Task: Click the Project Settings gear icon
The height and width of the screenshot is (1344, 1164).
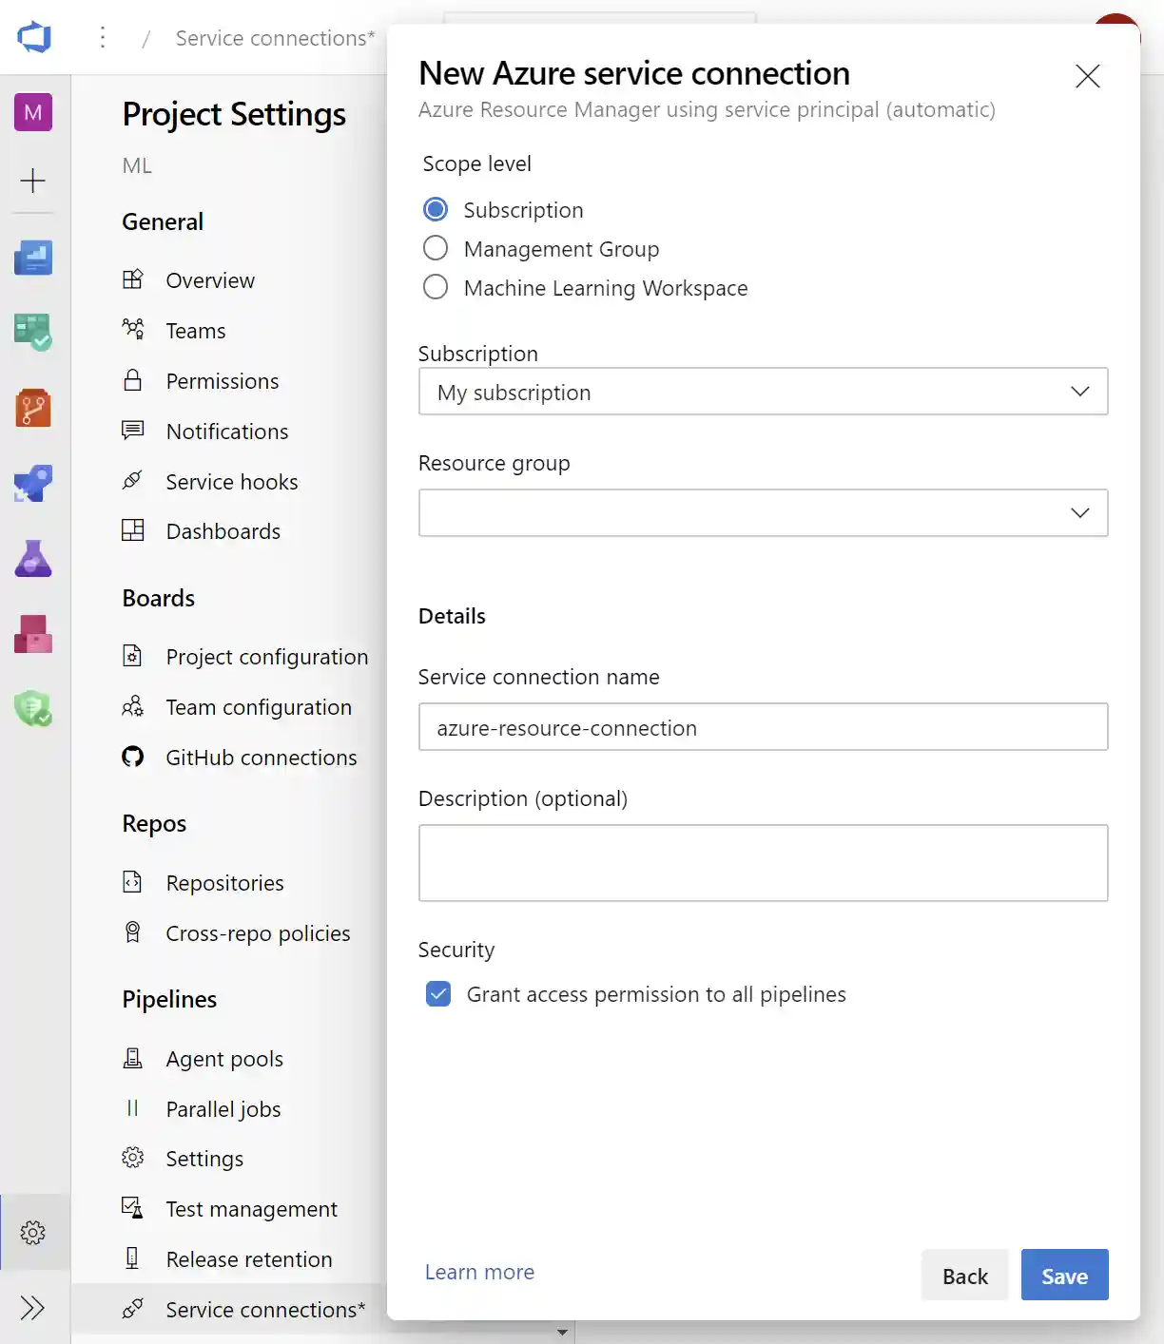Action: point(33,1232)
